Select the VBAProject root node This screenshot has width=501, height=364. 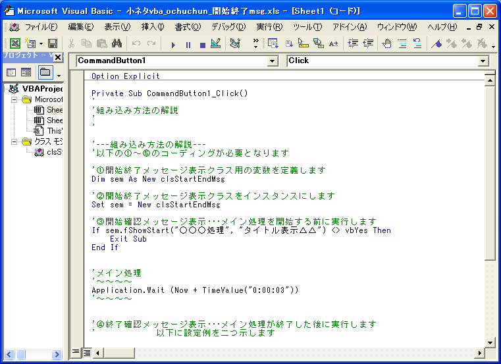(x=42, y=88)
